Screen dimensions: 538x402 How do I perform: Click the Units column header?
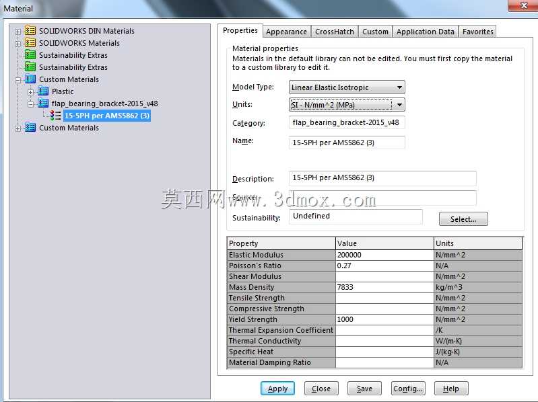478,243
